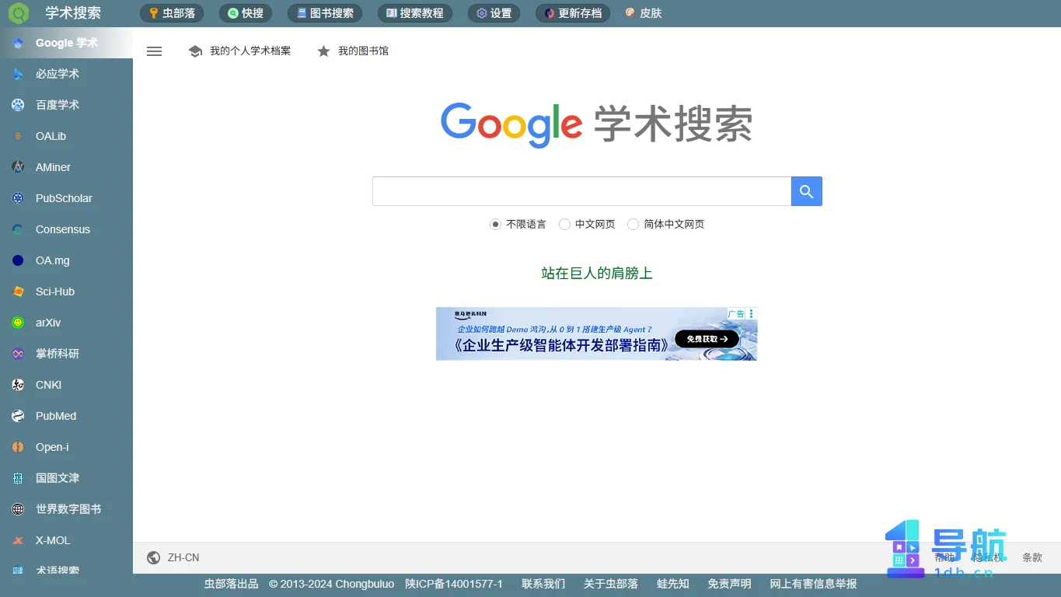The image size is (1061, 597).
Task: Open 网上有害信息举报 footer link
Action: click(x=814, y=584)
